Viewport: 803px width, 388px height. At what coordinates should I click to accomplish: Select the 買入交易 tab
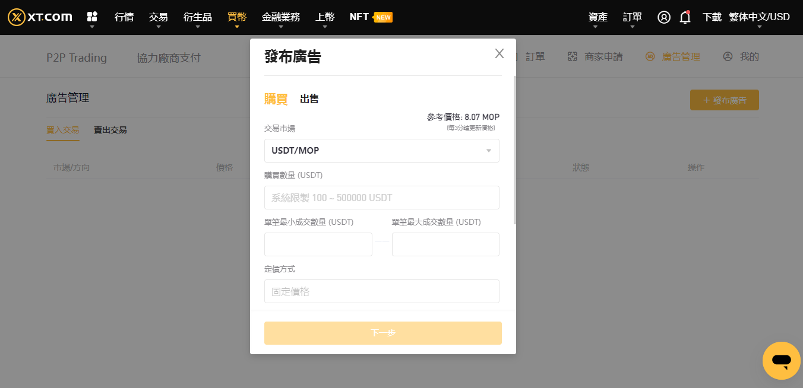(x=63, y=130)
